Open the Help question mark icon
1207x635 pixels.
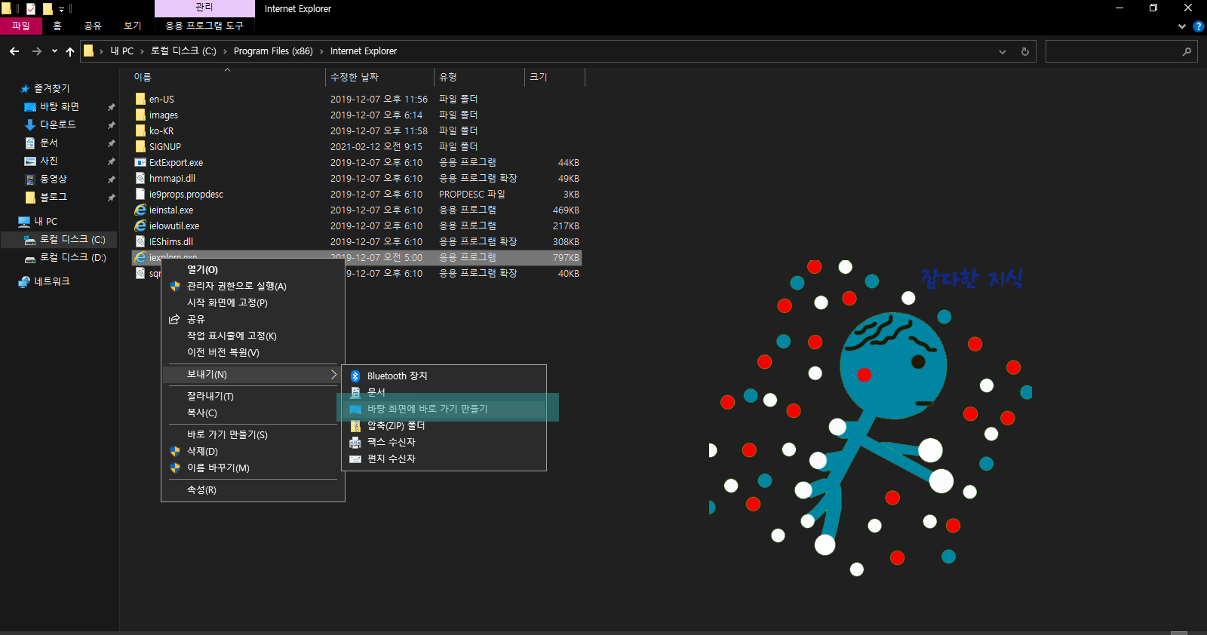coord(1198,26)
